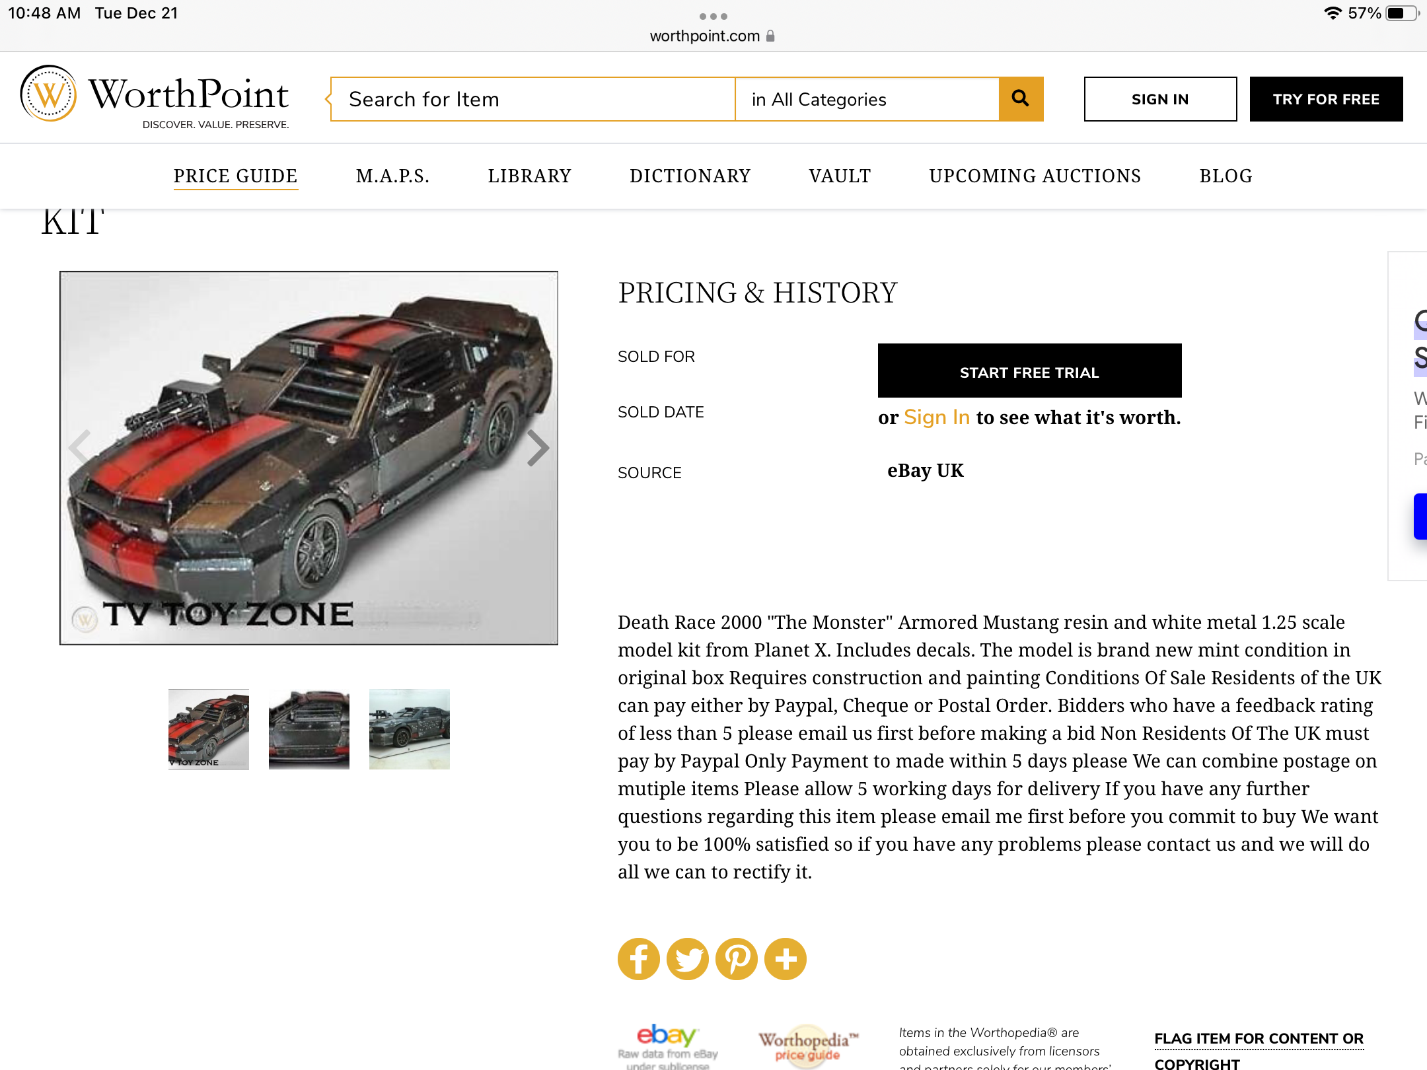
Task: Open more sharing options plus icon
Action: 785,959
